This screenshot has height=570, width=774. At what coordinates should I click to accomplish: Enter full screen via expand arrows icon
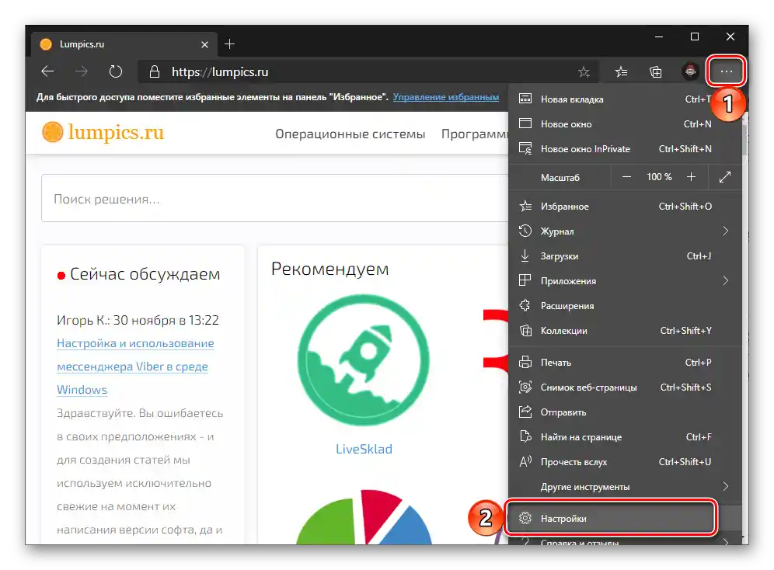point(724,176)
